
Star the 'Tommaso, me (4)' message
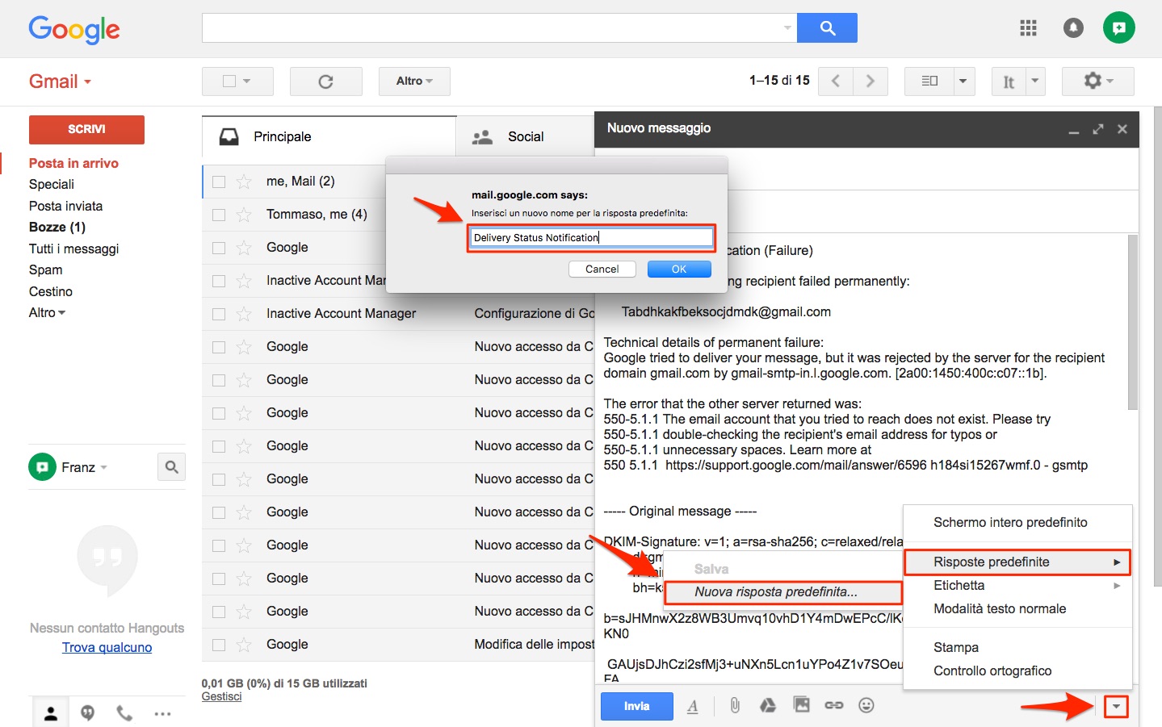click(x=244, y=215)
